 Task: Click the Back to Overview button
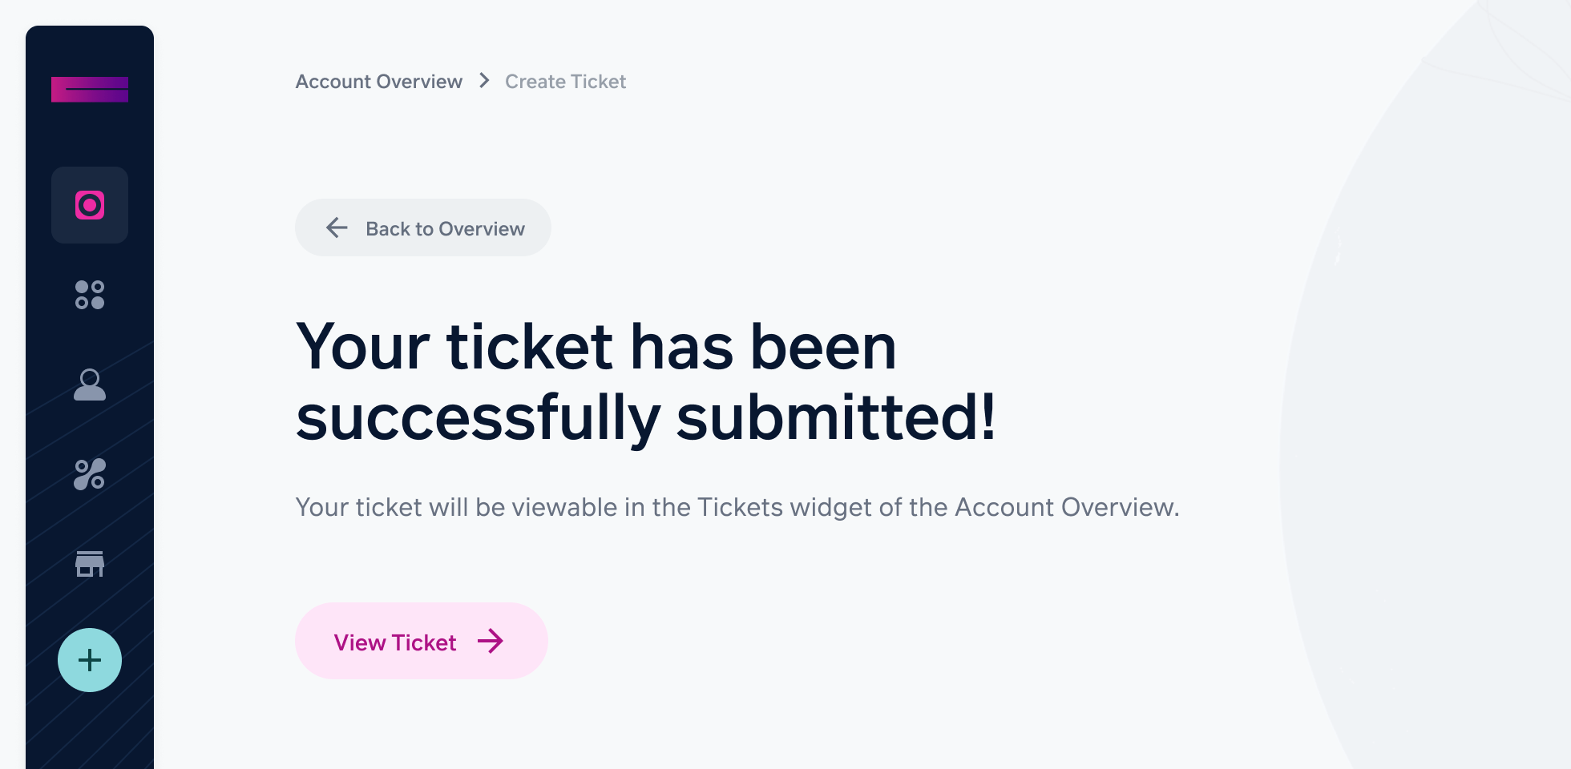coord(423,227)
